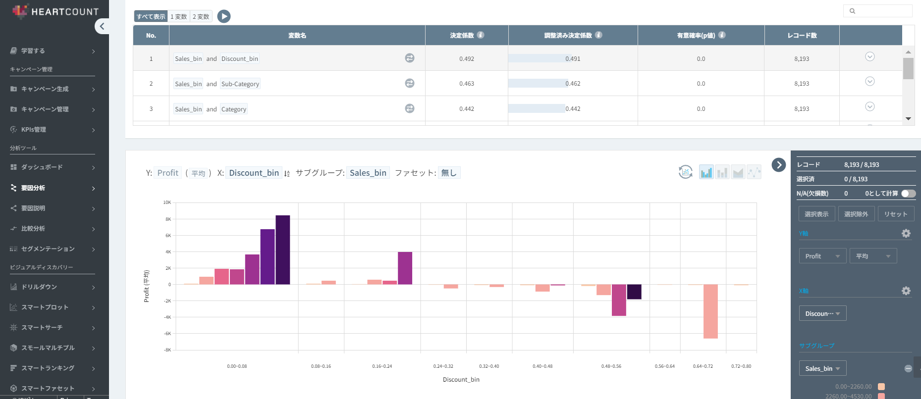
Task: Expand row 2 details with the circled chevron
Action: click(869, 82)
